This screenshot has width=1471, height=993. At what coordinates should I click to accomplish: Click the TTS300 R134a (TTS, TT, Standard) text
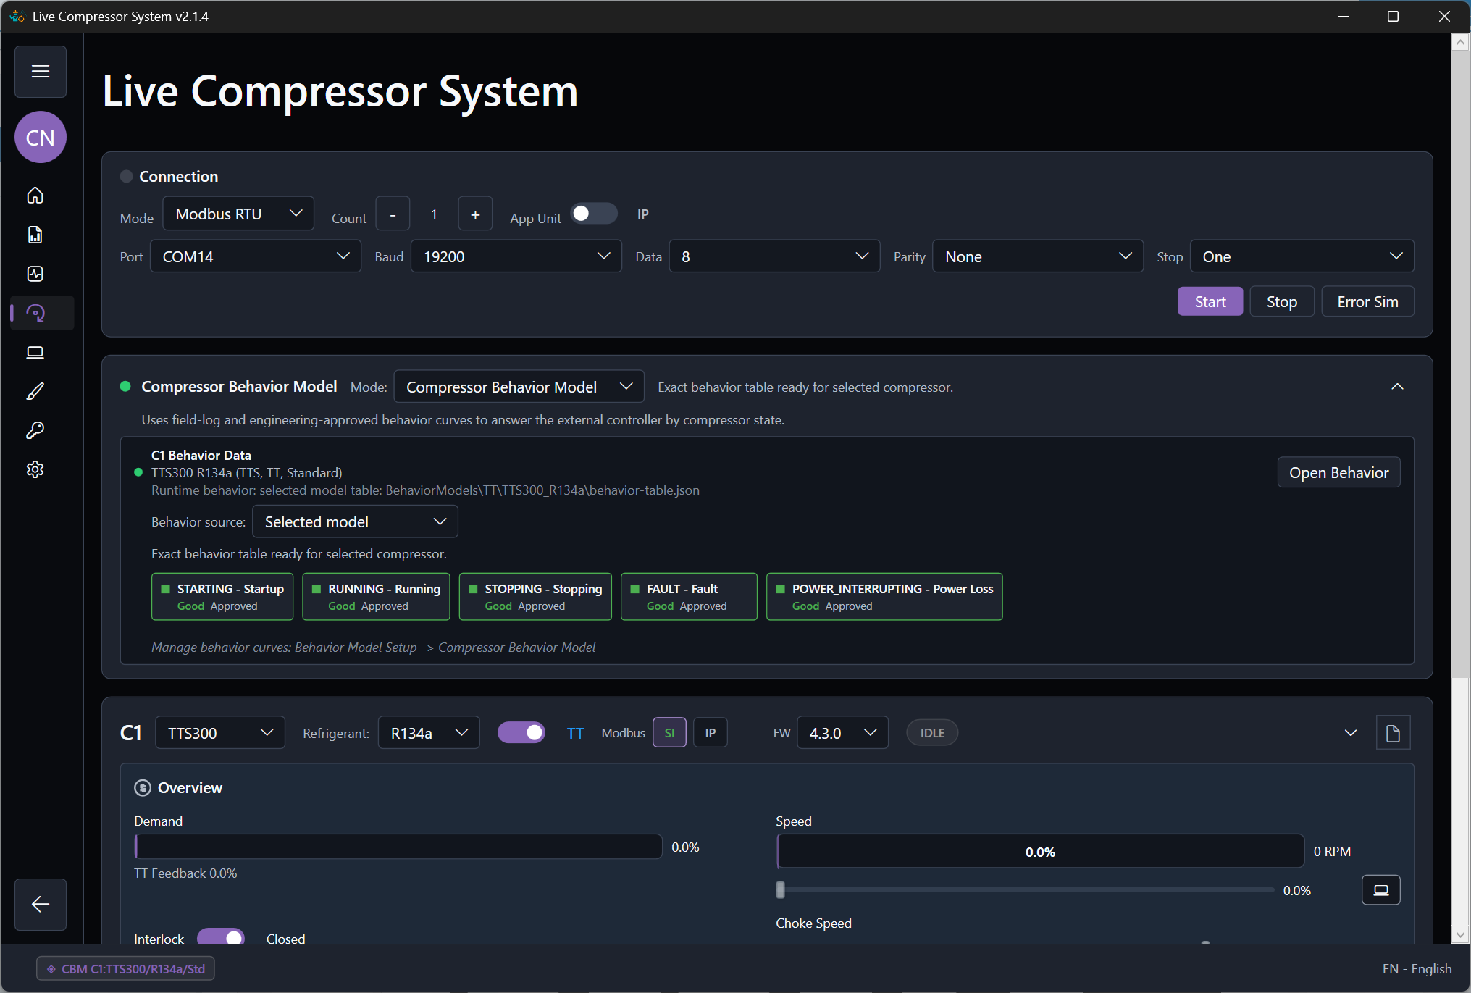(246, 473)
